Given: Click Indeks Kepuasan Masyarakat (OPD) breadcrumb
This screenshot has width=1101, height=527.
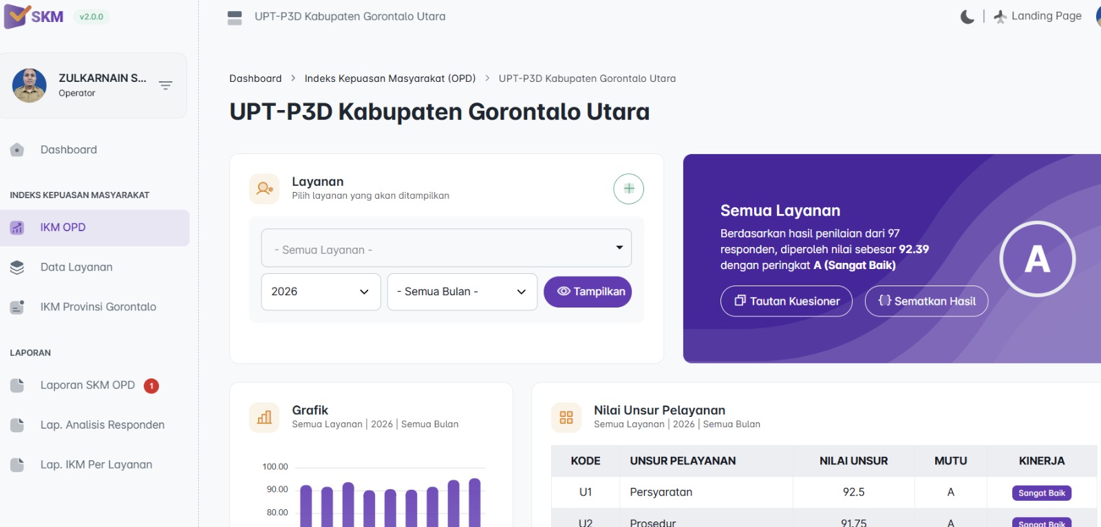Looking at the screenshot, I should (x=390, y=78).
